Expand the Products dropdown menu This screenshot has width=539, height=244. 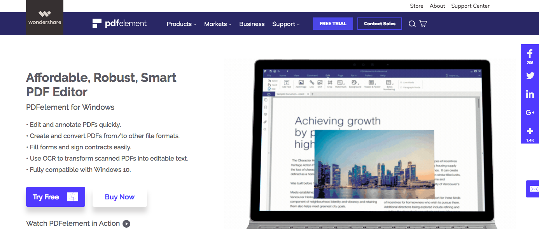[181, 24]
